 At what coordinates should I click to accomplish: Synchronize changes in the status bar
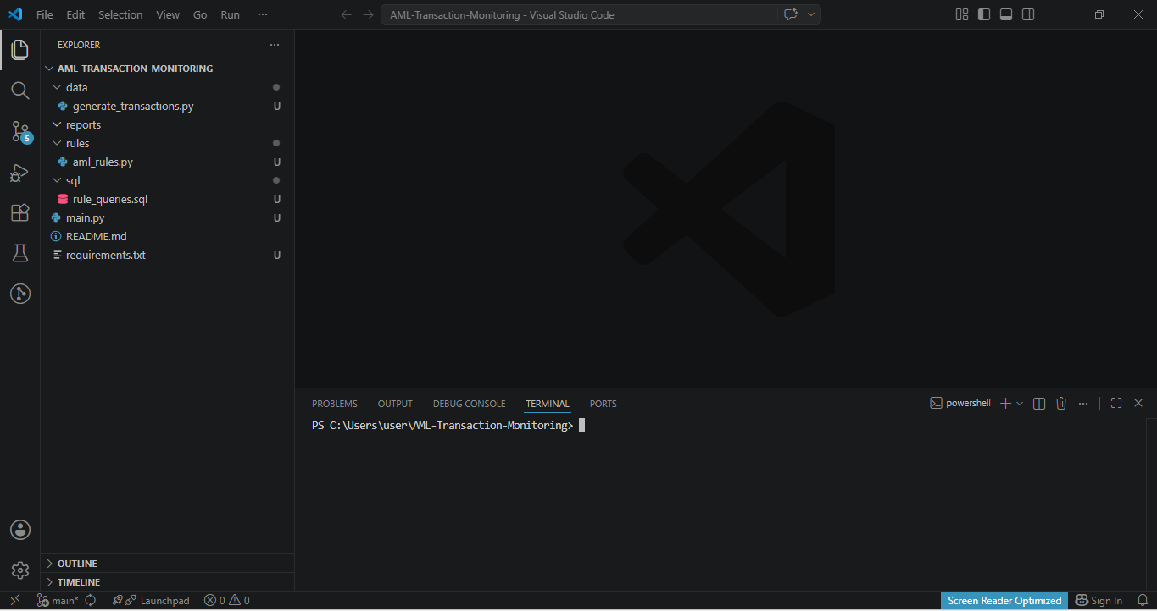click(x=90, y=601)
